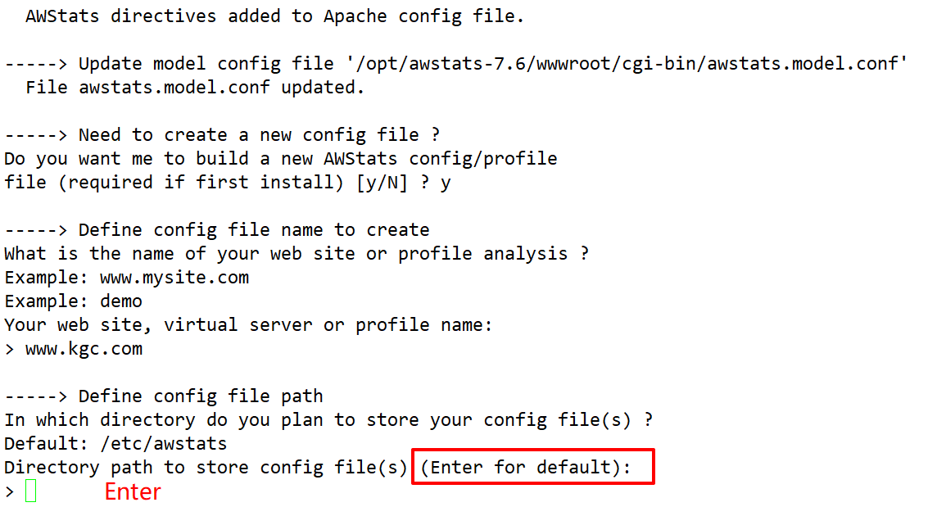The width and height of the screenshot is (928, 507).
Task: Click the awstats.model.conf file path in quotes
Action: 621,64
